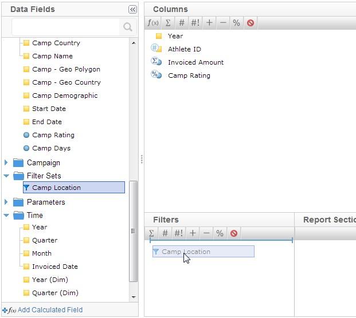
Task: Click Data Fields scroll up arrow
Action: tap(134, 43)
